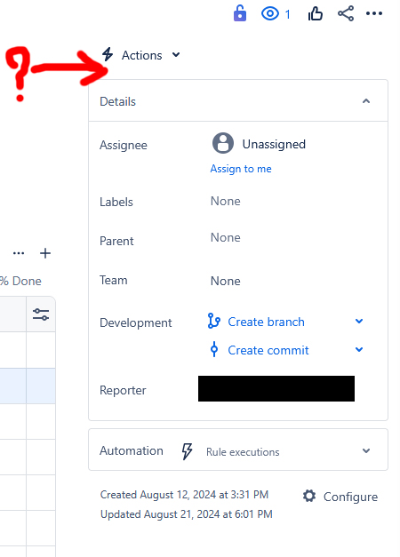The image size is (400, 557).
Task: Expand the Create branch dropdown arrow
Action: pyautogui.click(x=359, y=321)
